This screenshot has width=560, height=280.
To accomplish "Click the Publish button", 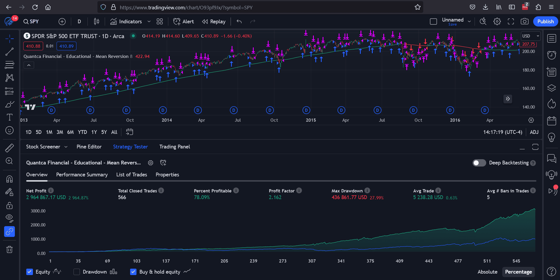I will (x=545, y=21).
